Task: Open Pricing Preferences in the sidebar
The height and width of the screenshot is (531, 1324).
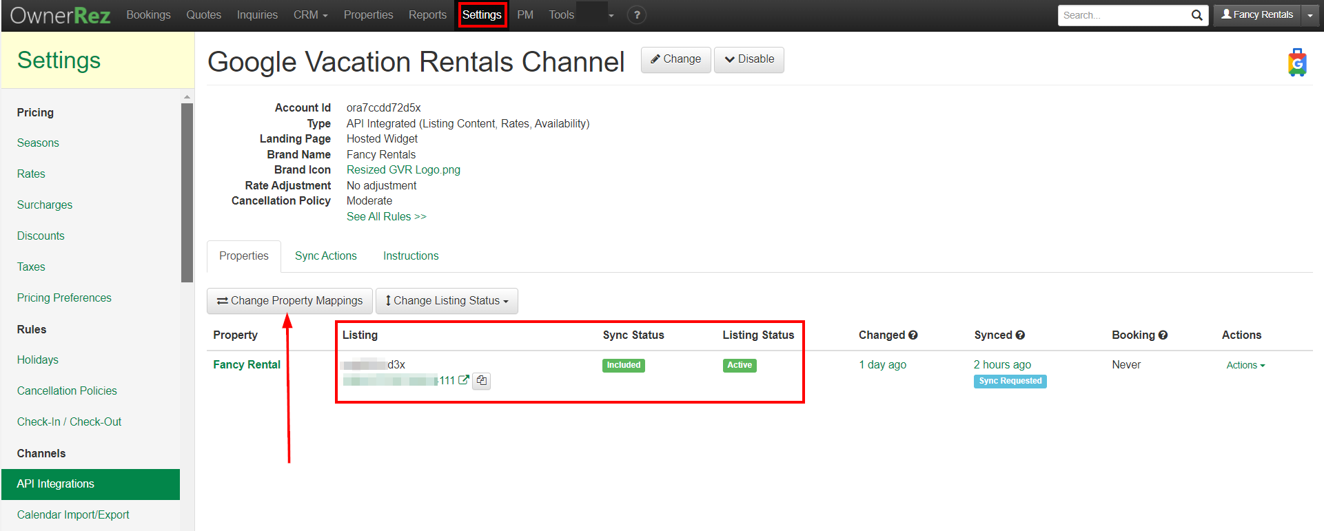Action: click(64, 298)
